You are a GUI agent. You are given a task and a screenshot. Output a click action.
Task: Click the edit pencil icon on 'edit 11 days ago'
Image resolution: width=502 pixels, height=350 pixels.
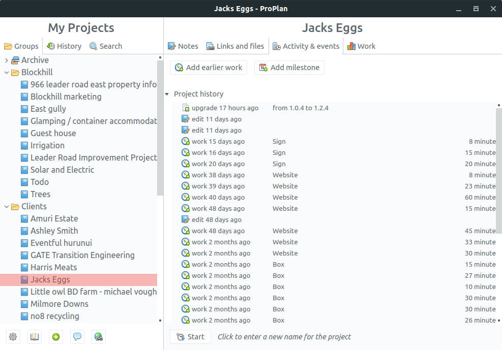(185, 119)
